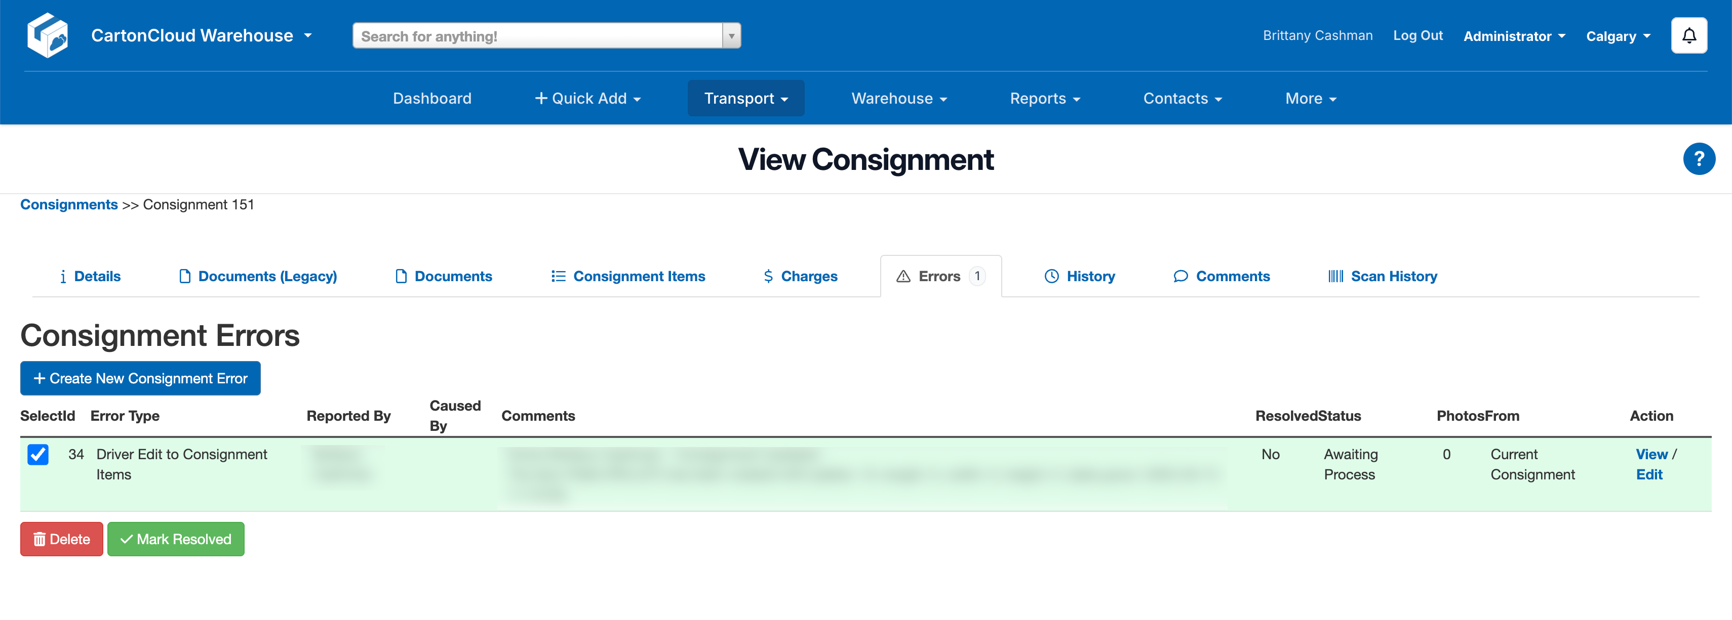
Task: Click the Search for anything field
Action: click(x=538, y=36)
